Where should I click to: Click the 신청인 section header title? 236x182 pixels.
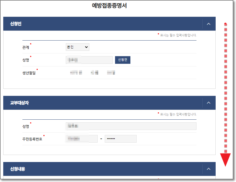tap(16, 24)
